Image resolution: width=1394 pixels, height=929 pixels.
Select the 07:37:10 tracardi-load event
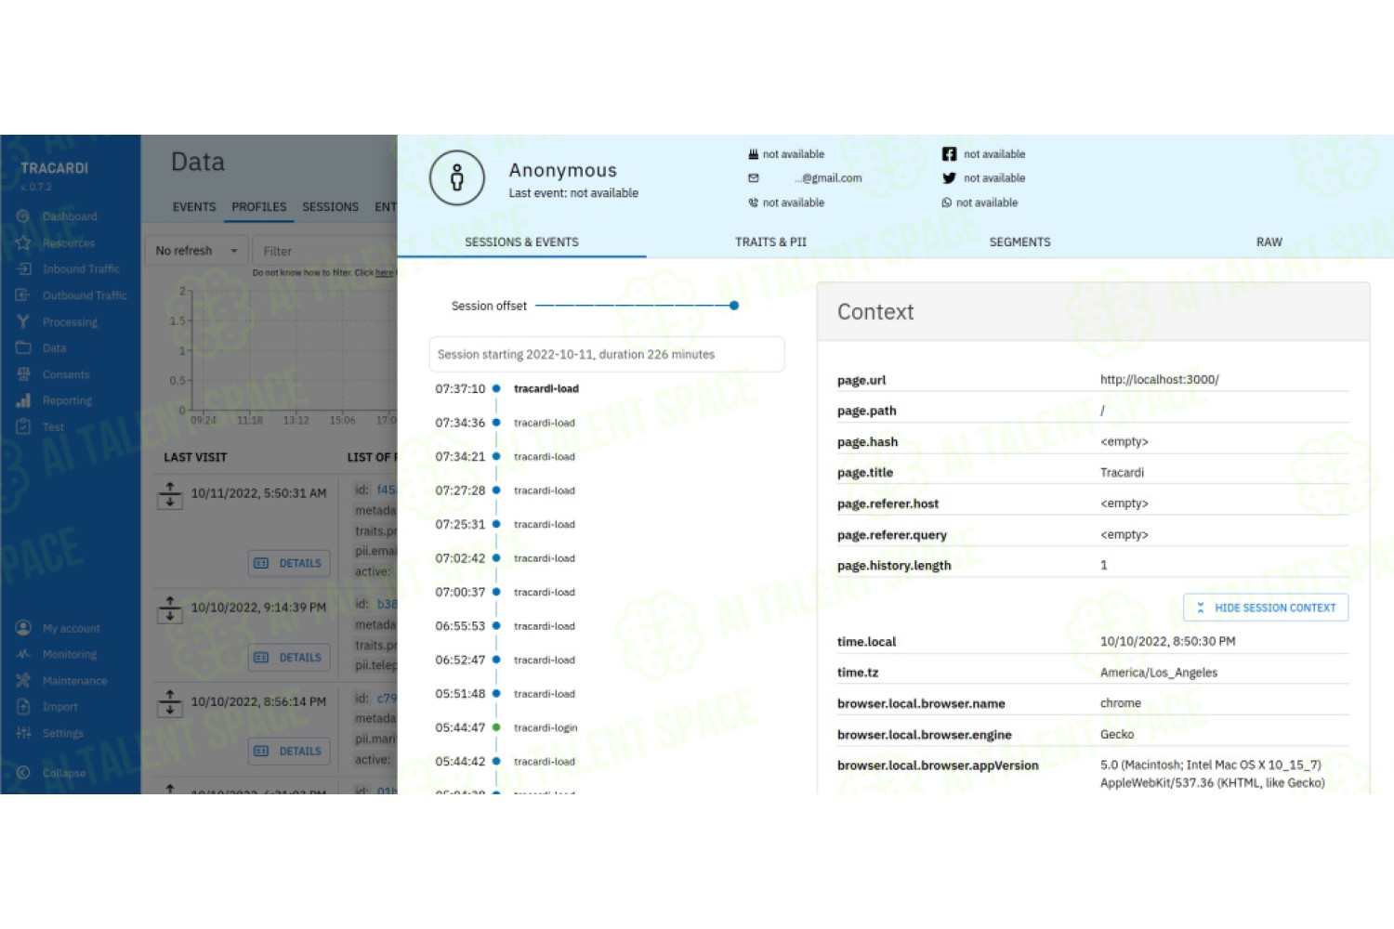[x=507, y=389]
